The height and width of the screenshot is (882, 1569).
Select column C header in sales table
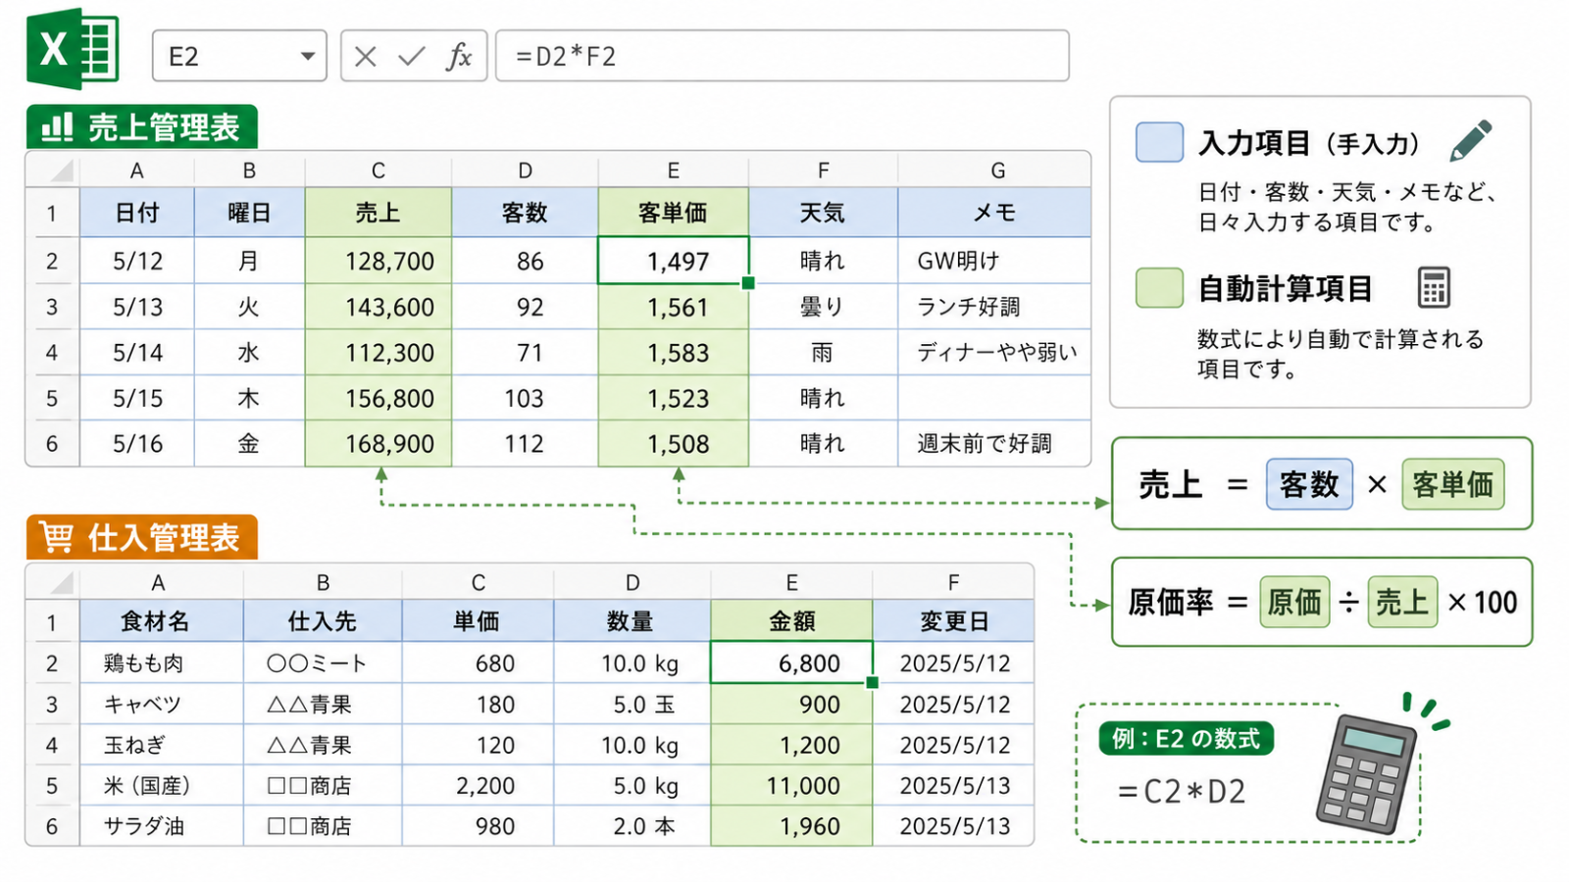point(379,171)
